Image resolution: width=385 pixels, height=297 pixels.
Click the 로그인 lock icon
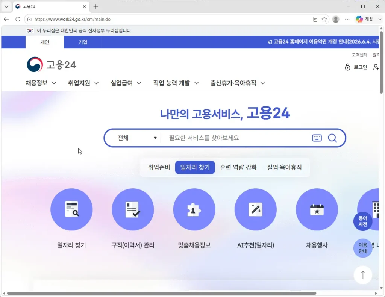pos(347,67)
